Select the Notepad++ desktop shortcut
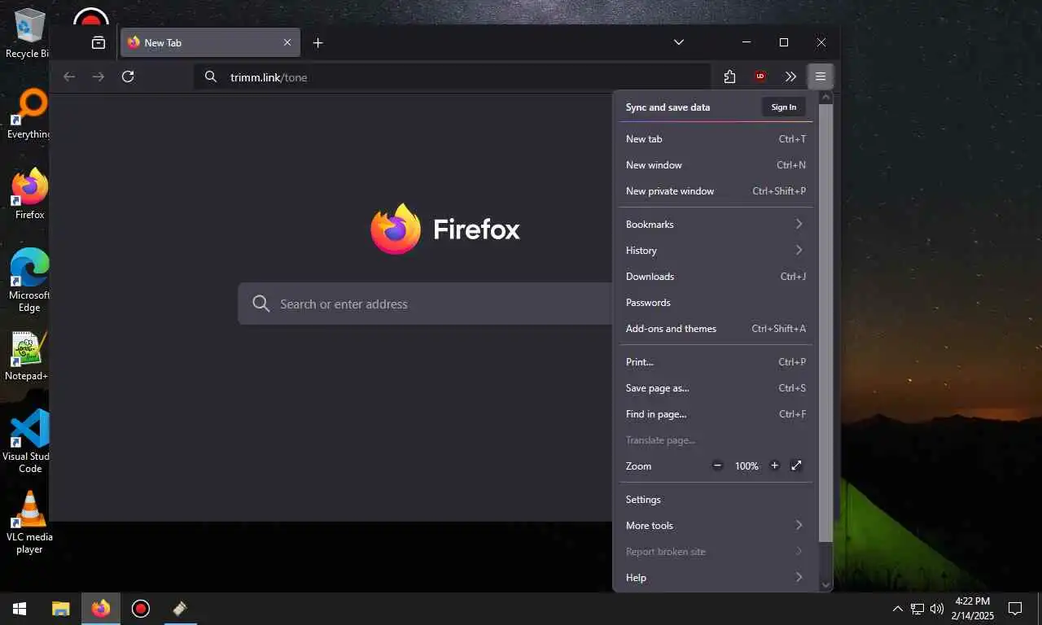The height and width of the screenshot is (625, 1042). click(x=27, y=356)
